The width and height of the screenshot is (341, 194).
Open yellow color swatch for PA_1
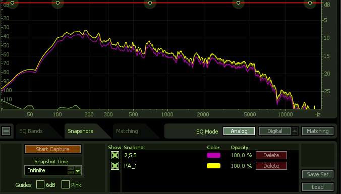pos(213,166)
